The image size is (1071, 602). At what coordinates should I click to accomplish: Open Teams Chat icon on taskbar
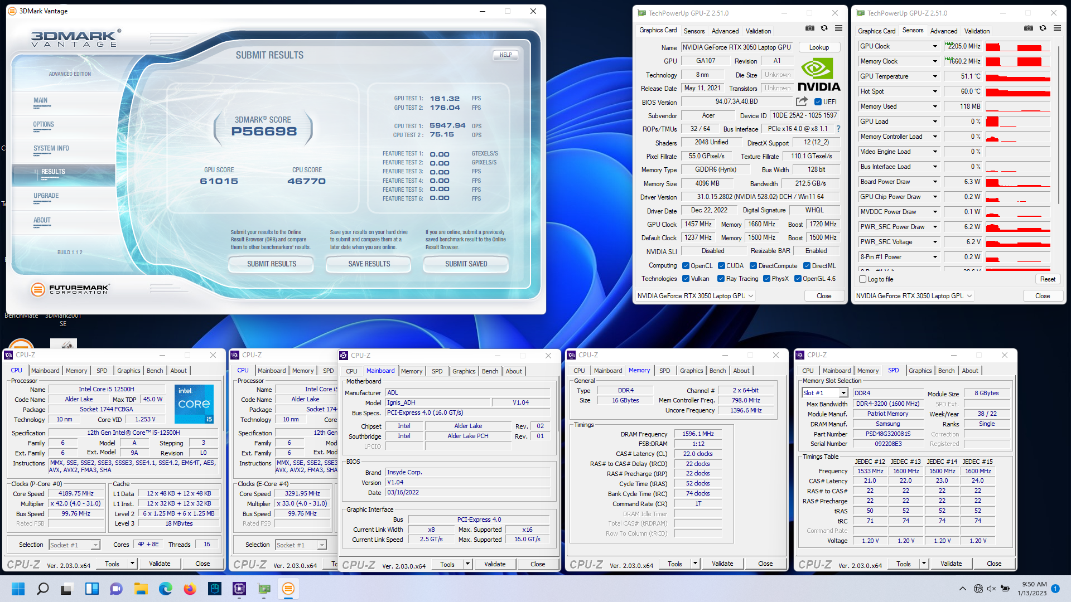117,589
